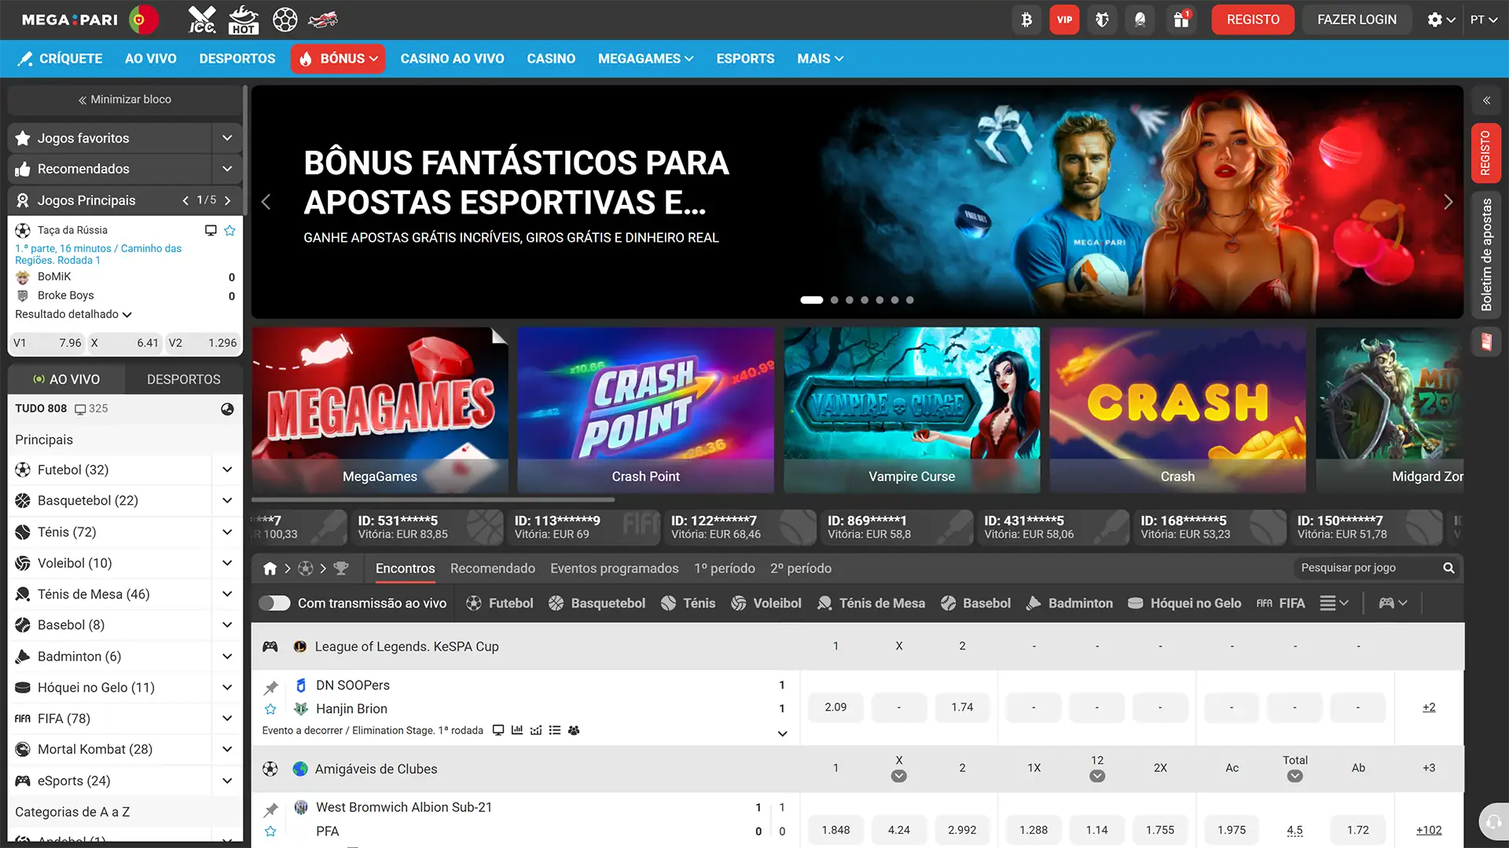Open the DESPORTOS navigation item

click(237, 59)
